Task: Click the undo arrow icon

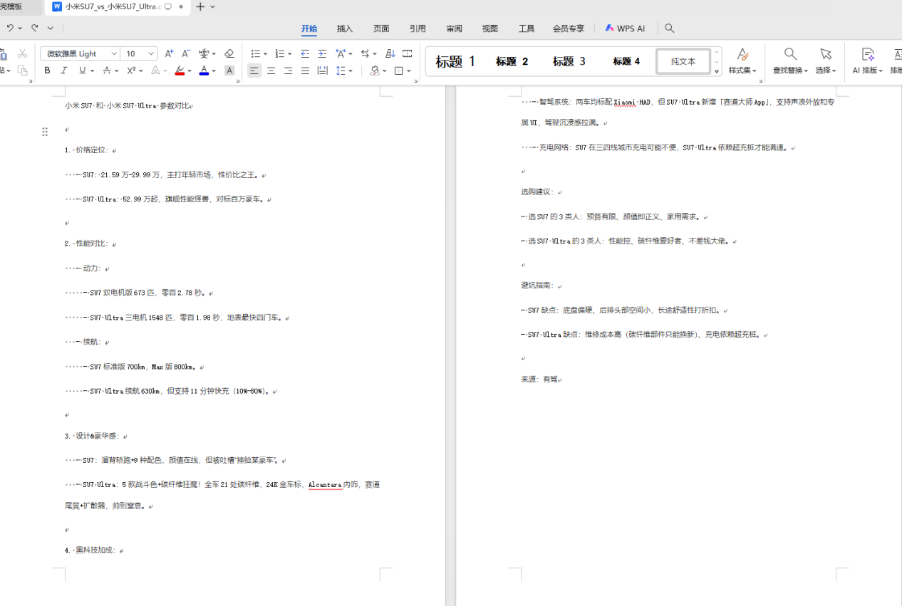Action: 10,28
